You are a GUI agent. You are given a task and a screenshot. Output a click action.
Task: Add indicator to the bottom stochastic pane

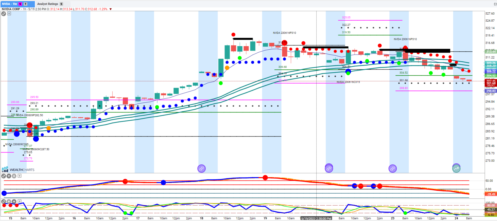pyautogui.click(x=19, y=201)
